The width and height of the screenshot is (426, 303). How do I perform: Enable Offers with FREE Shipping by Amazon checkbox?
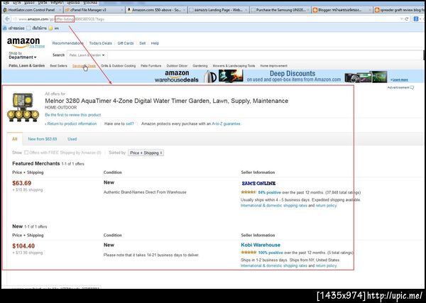tap(26, 153)
